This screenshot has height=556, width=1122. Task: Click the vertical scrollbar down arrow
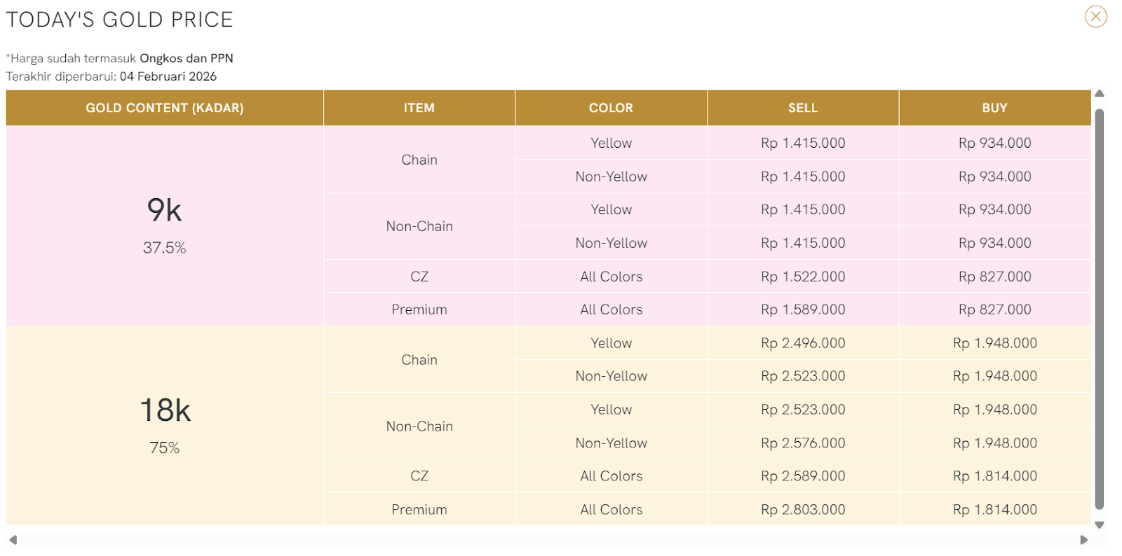click(x=1100, y=524)
